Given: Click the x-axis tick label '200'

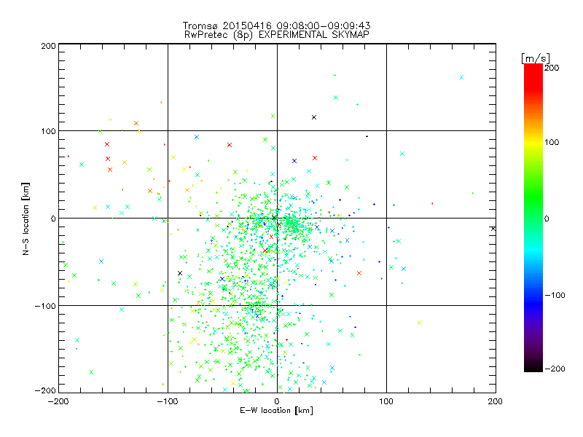Looking at the screenshot, I should [x=496, y=401].
